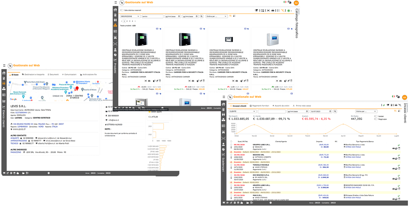
Task: Toggle Solo distinte materiali switch
Action: [122, 10]
